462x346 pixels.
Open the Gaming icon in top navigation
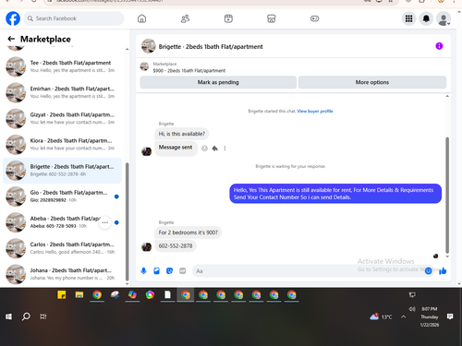(314, 18)
